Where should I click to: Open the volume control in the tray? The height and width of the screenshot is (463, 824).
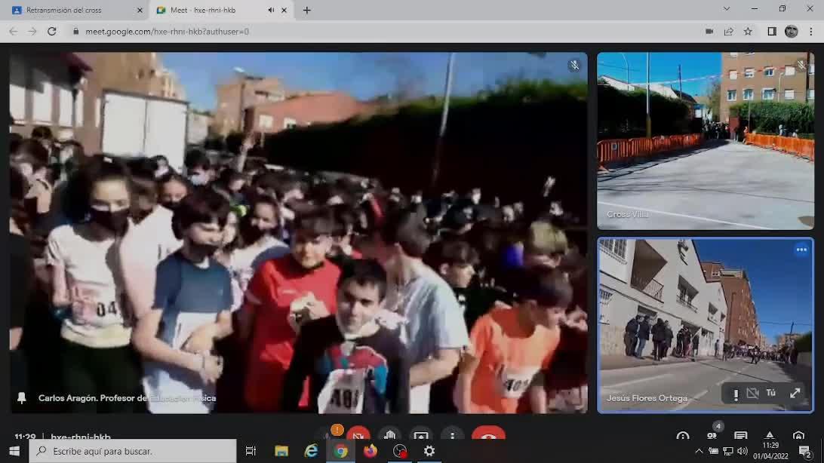pos(742,451)
